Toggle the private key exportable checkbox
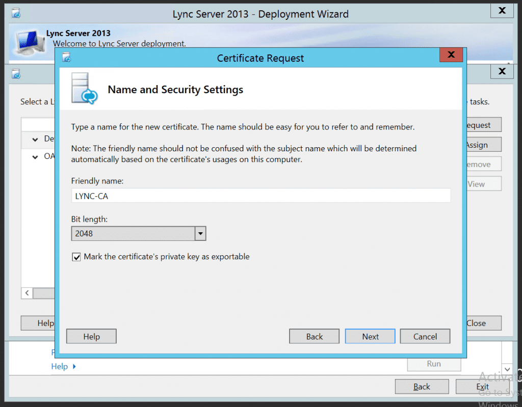 pos(76,257)
